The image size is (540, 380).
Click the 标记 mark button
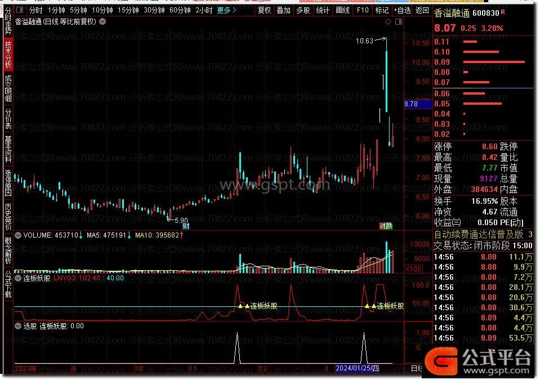click(382, 10)
